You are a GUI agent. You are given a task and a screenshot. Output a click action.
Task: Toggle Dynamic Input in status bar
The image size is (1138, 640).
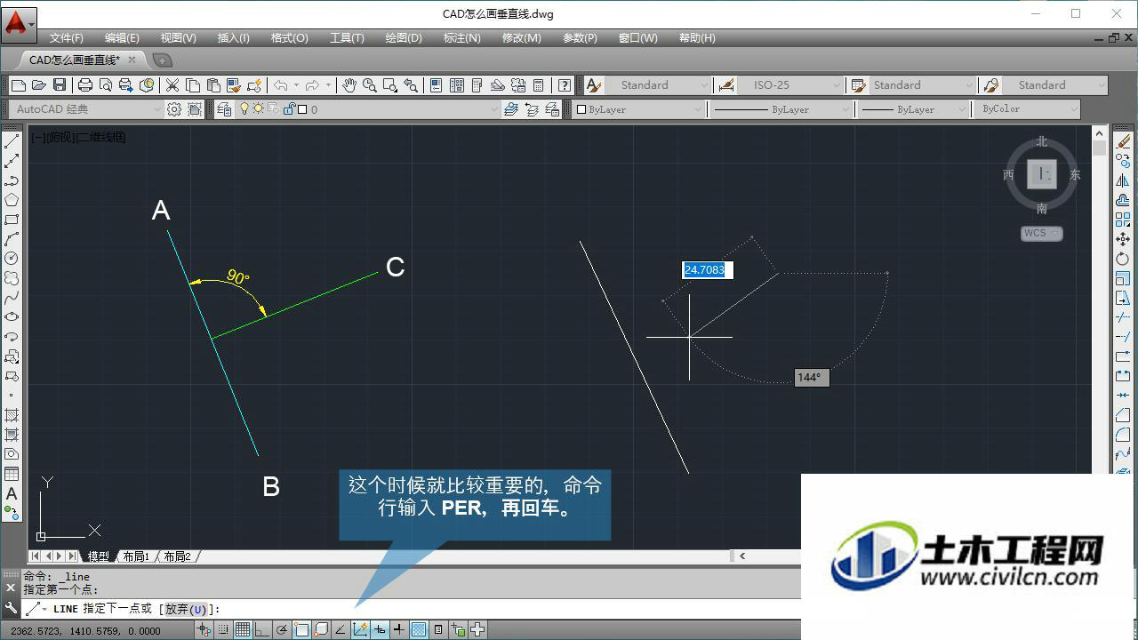[380, 630]
